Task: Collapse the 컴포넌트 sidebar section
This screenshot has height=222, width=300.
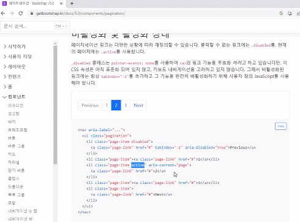Action: pyautogui.click(x=14, y=97)
